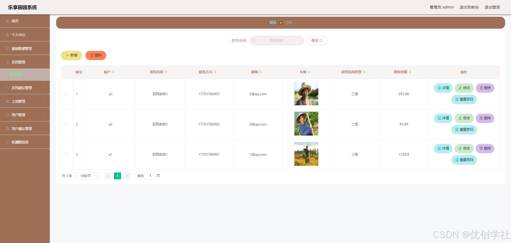Go to previous page arrow in pagination
This screenshot has height=243, width=511.
click(108, 176)
